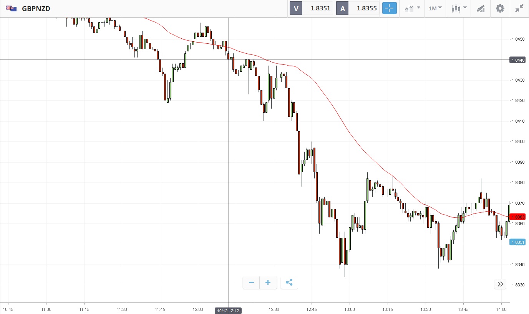529x314 pixels.
Task: Select the drawing tools pencil icon
Action: click(480, 8)
